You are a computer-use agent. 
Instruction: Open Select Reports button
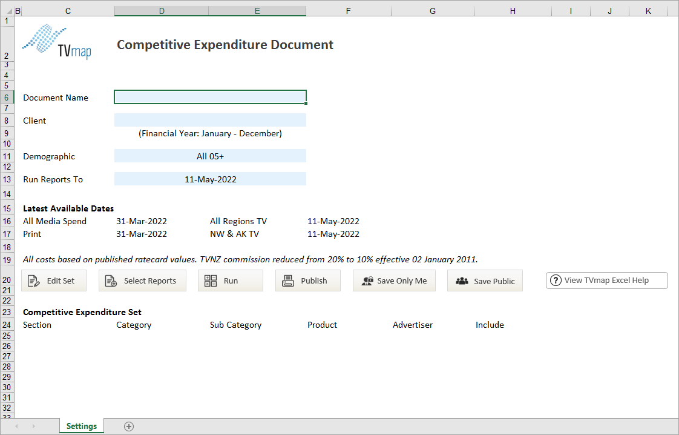[142, 281]
